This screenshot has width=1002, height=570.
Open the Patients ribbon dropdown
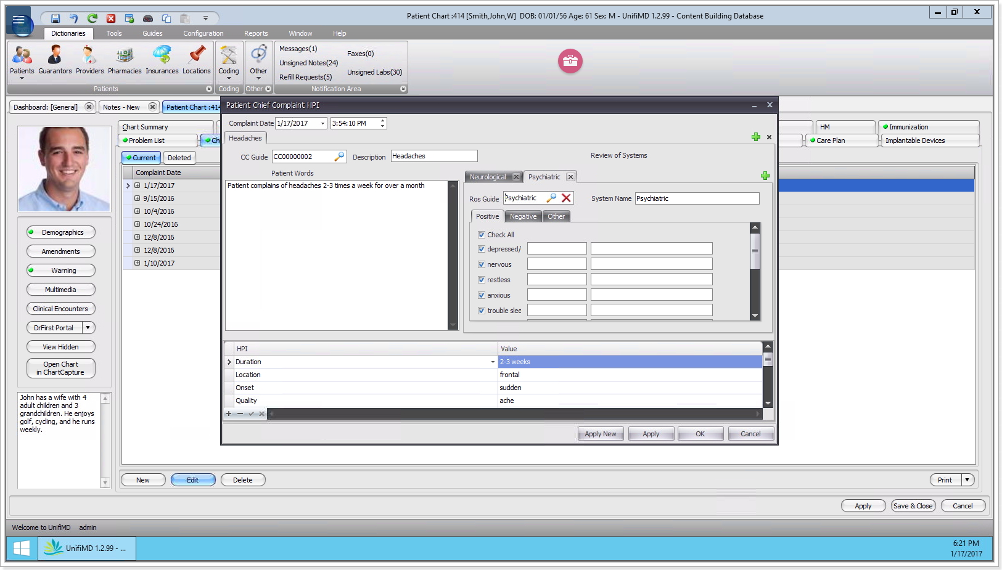pos(22,79)
